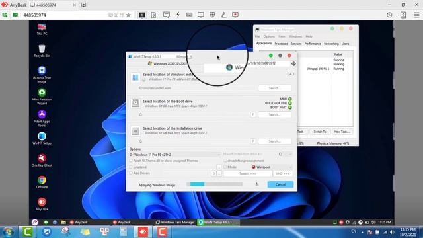
Task: Switch to Processes tab in Task Manager
Action: [x=281, y=44]
